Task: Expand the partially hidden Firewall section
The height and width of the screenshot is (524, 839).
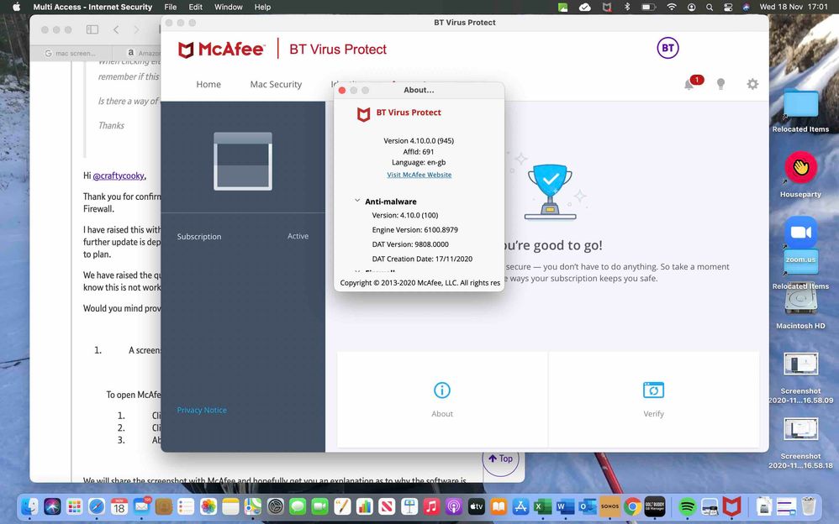Action: click(x=358, y=272)
